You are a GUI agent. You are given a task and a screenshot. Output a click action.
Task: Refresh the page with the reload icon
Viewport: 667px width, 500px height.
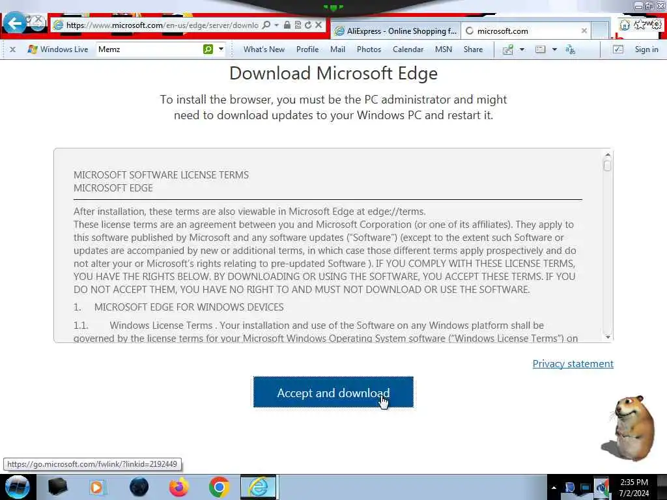(x=308, y=25)
